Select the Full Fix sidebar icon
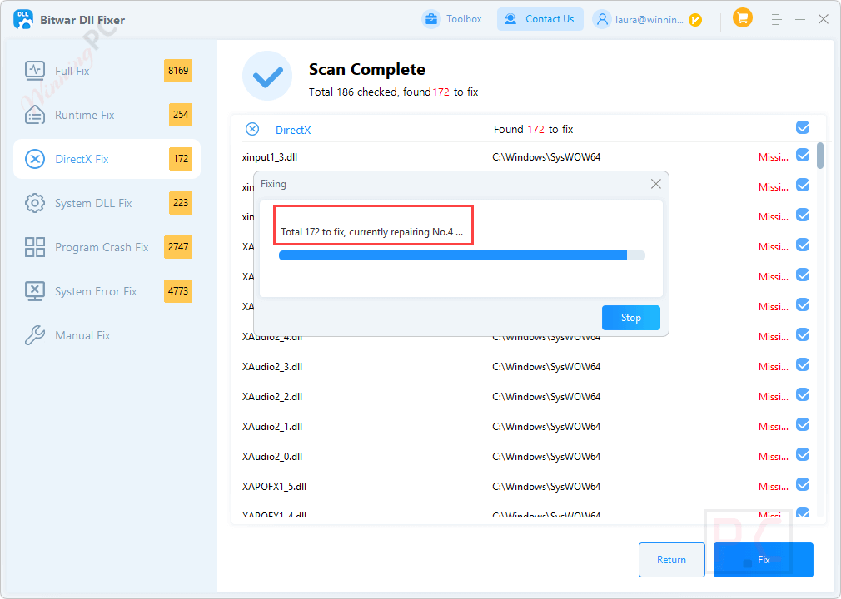 35,71
